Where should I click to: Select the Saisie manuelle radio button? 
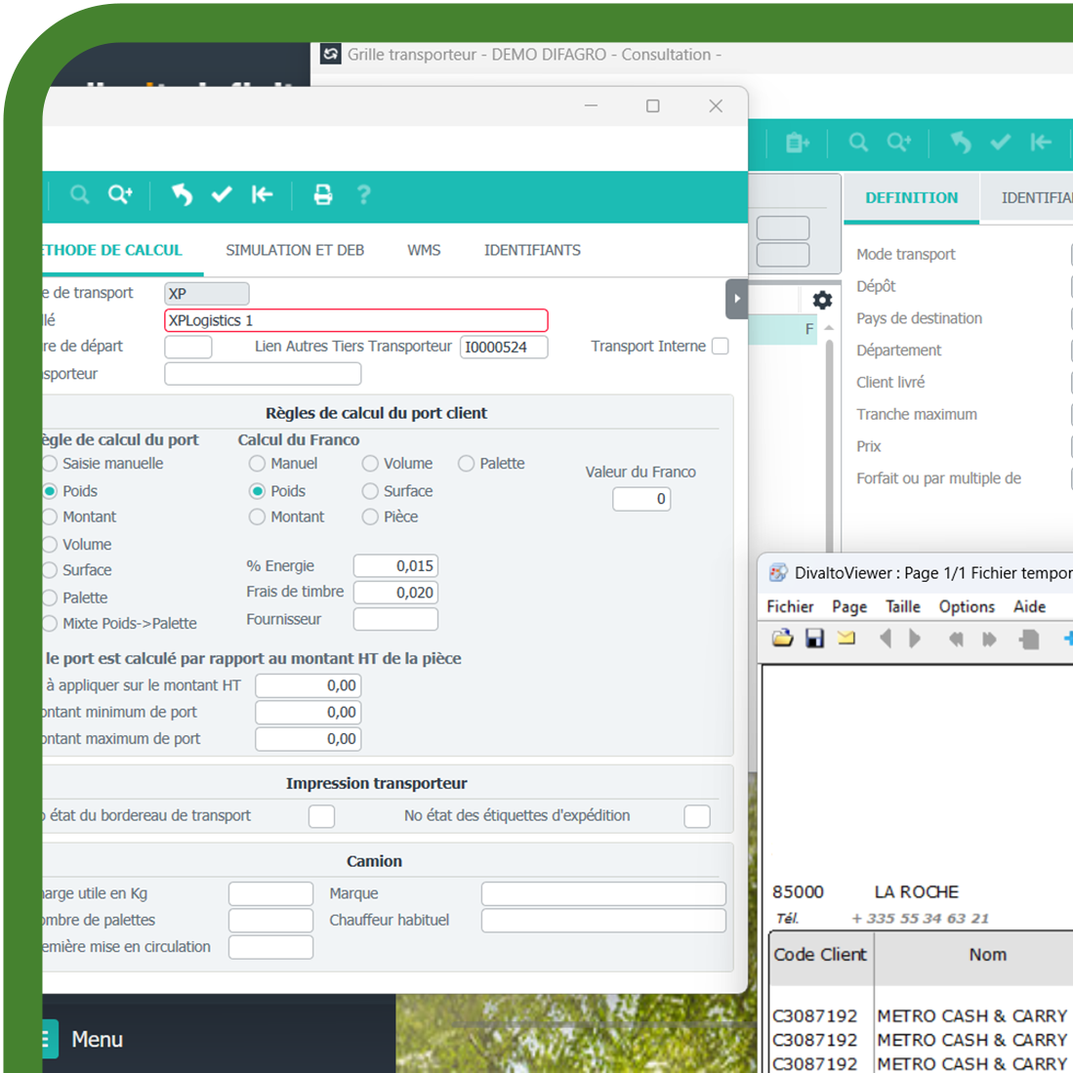coord(50,464)
